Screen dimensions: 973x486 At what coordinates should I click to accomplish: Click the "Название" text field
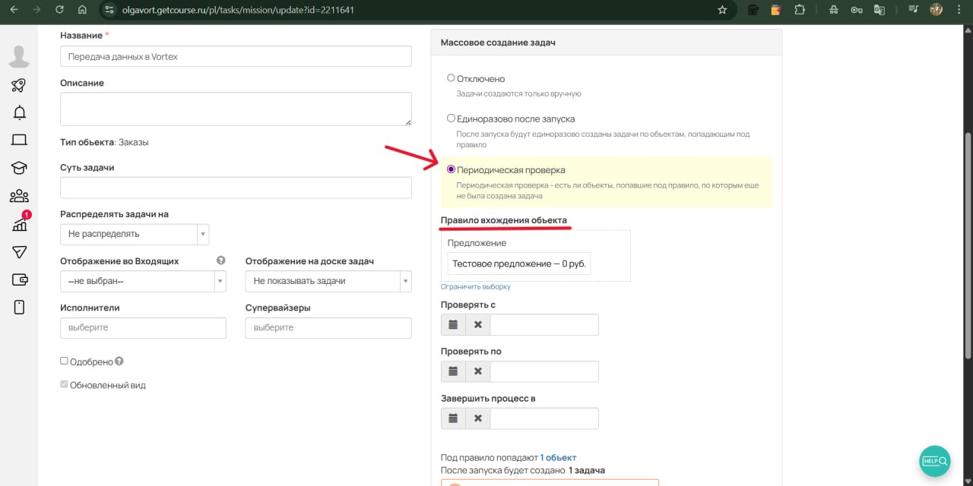[236, 57]
